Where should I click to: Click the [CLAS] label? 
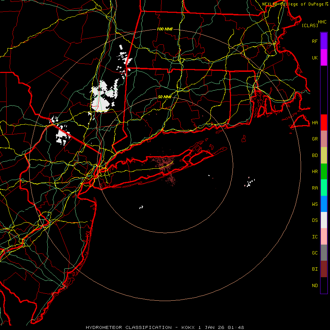[x=310, y=25]
